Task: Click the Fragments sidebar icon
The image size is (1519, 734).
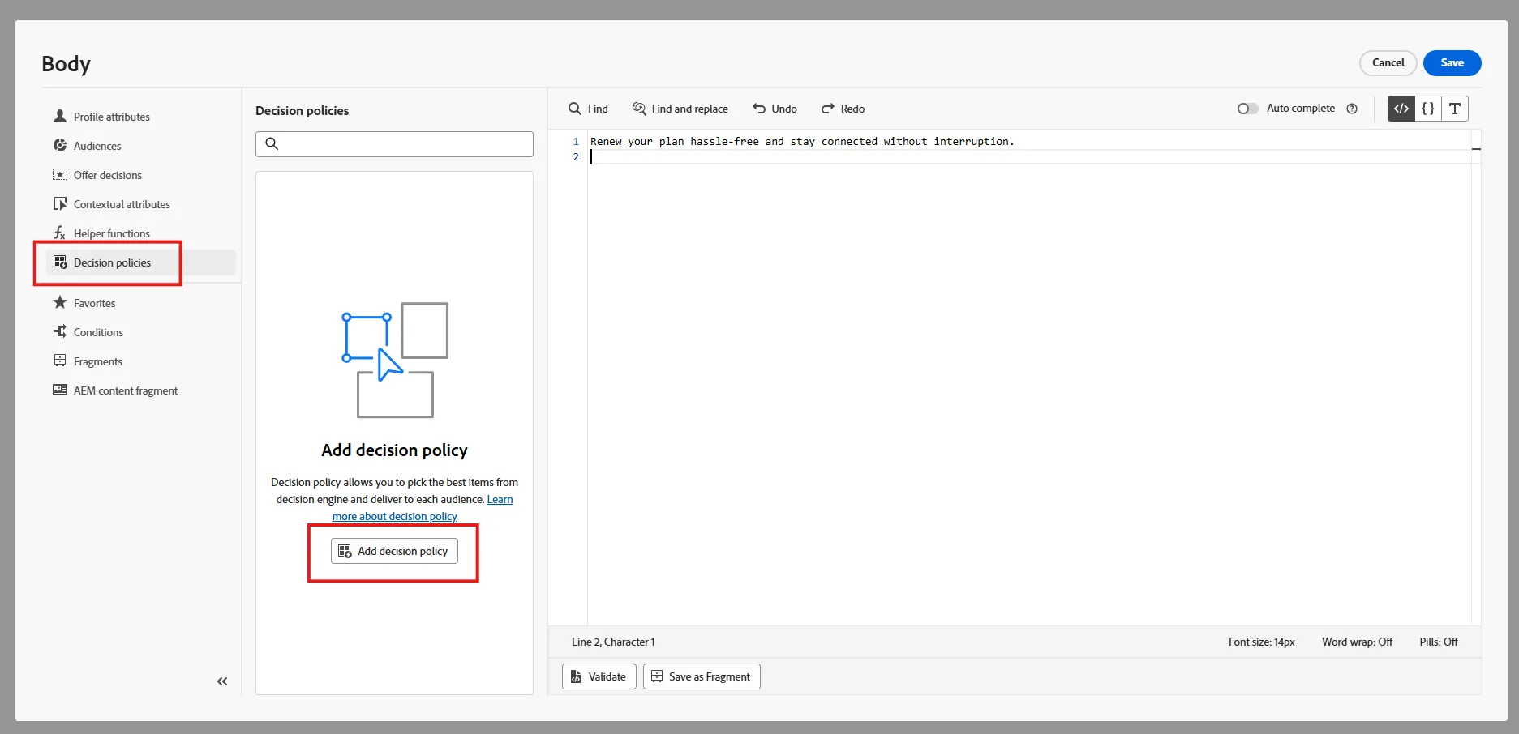Action: (60, 361)
